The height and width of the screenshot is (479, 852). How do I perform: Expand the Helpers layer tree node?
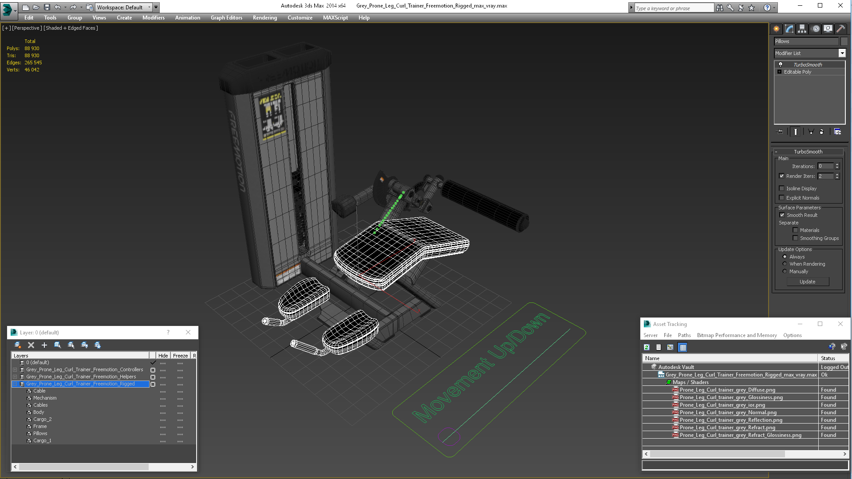coord(15,377)
